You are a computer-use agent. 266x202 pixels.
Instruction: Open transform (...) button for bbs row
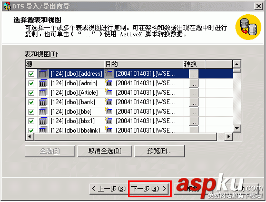tap(194, 112)
